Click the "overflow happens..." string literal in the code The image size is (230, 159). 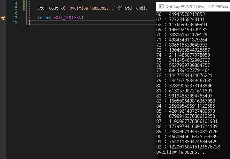(x=92, y=8)
